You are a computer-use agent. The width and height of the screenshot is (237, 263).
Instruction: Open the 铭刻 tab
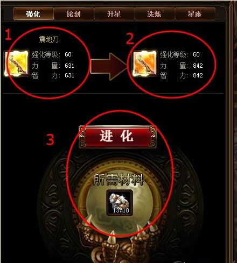coord(74,14)
